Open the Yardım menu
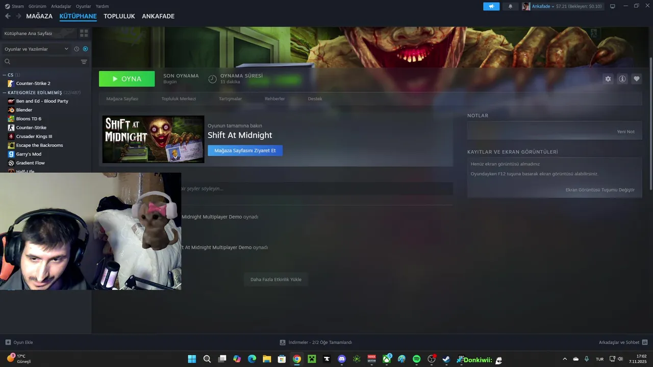The height and width of the screenshot is (367, 653). [102, 6]
